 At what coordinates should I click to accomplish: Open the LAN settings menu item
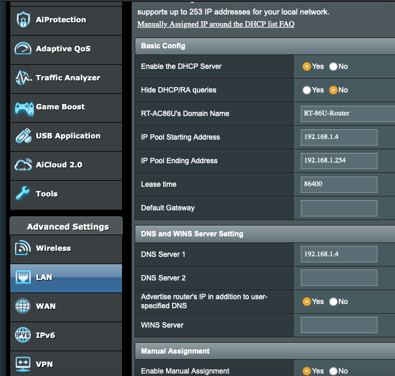click(x=44, y=277)
